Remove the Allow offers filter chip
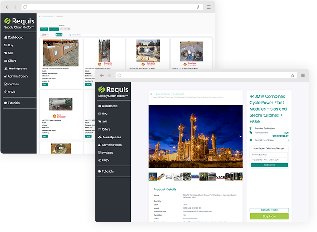The image size is (317, 232). 69,29
